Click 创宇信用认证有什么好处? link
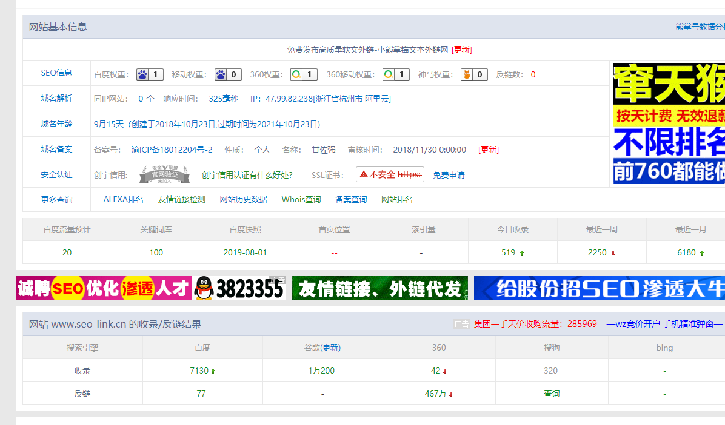Screen dimensions: 725x425 [x=247, y=175]
